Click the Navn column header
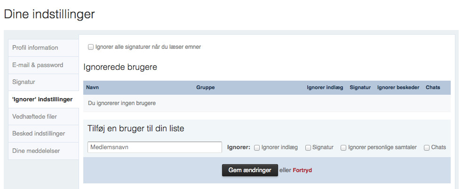 (92, 87)
